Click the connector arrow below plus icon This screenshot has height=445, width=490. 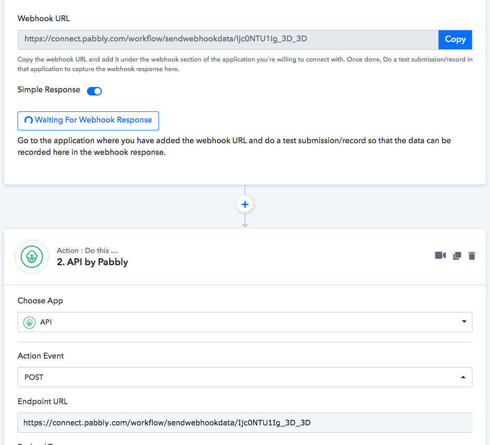[x=245, y=225]
